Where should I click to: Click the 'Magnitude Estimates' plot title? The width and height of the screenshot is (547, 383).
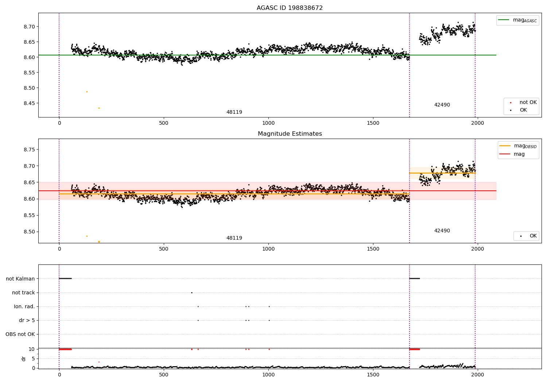tap(290, 134)
